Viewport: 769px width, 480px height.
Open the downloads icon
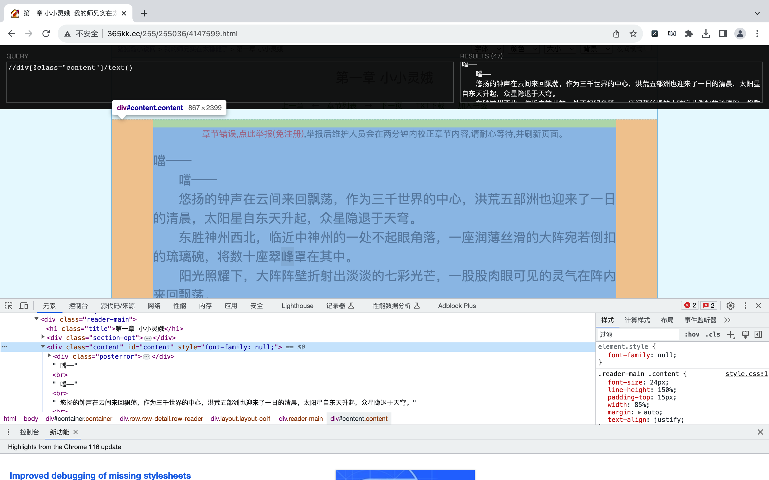[x=706, y=34]
